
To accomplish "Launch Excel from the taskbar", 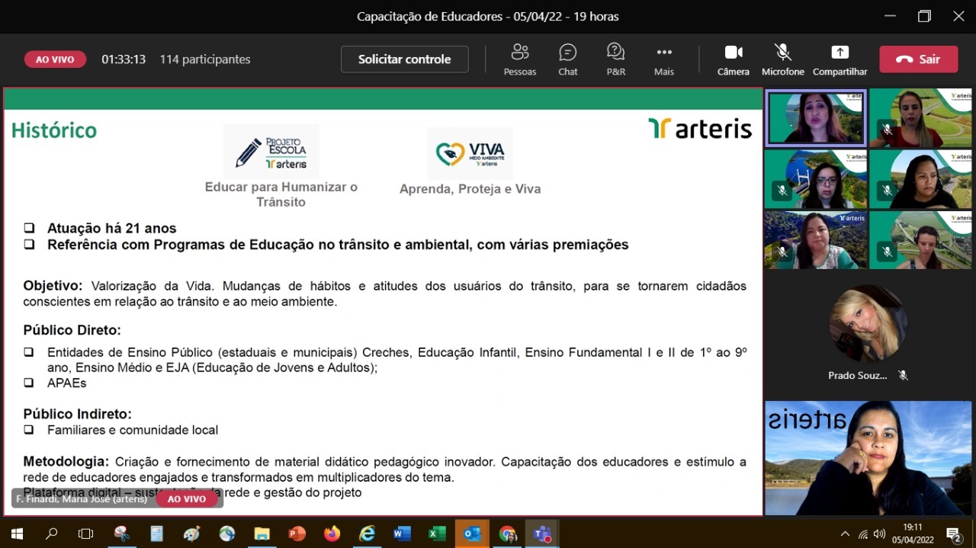I will 437,534.
